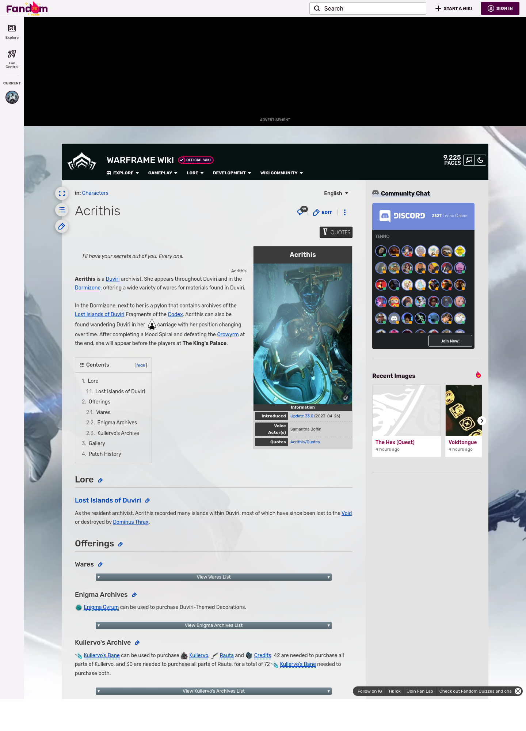Open Fan Central rocket icon
This screenshot has width=526, height=731.
(12, 59)
